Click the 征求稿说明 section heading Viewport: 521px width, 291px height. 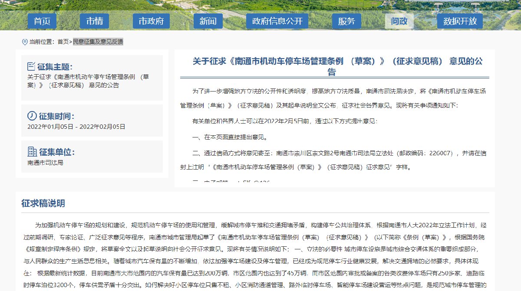(43, 203)
